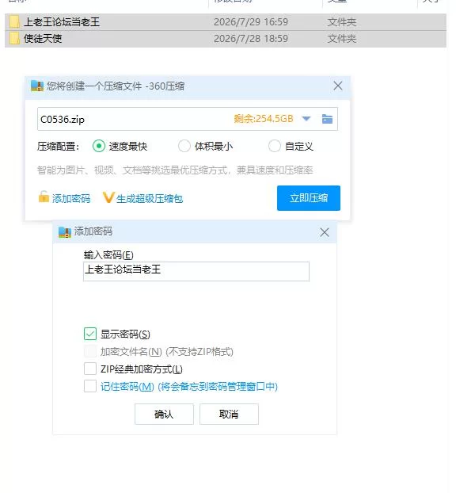Enable ZIP经典加密方式 checkbox

tap(90, 369)
